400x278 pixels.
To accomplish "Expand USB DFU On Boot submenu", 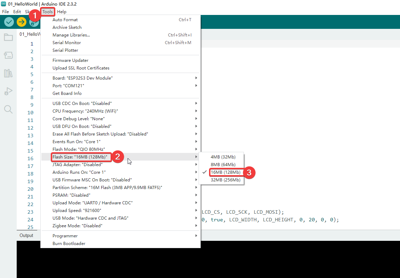I will (x=120, y=126).
